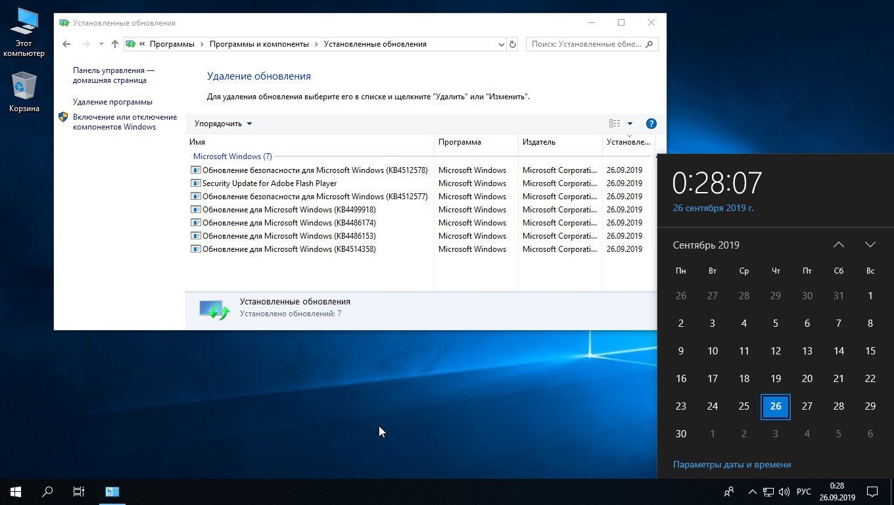This screenshot has width=894, height=505.
Task: Click the Control Panel taskbar app button
Action: coord(112,492)
